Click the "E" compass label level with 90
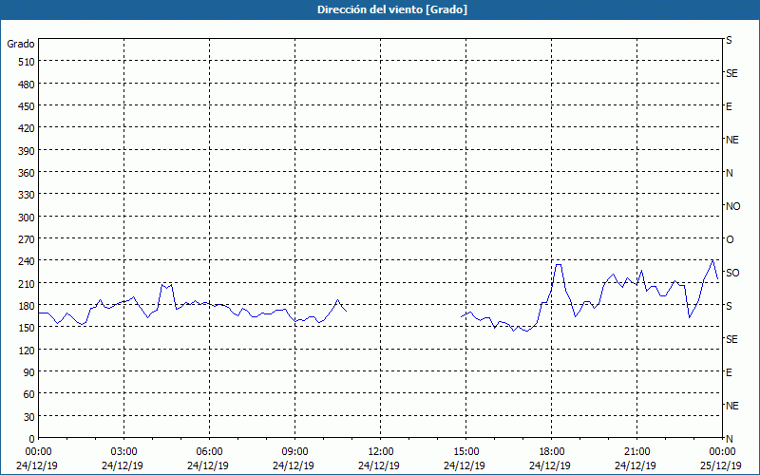Image resolution: width=760 pixels, height=475 pixels. [x=729, y=372]
